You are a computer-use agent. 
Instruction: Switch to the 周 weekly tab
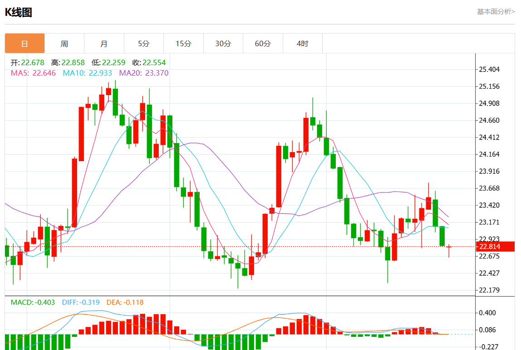pos(64,43)
